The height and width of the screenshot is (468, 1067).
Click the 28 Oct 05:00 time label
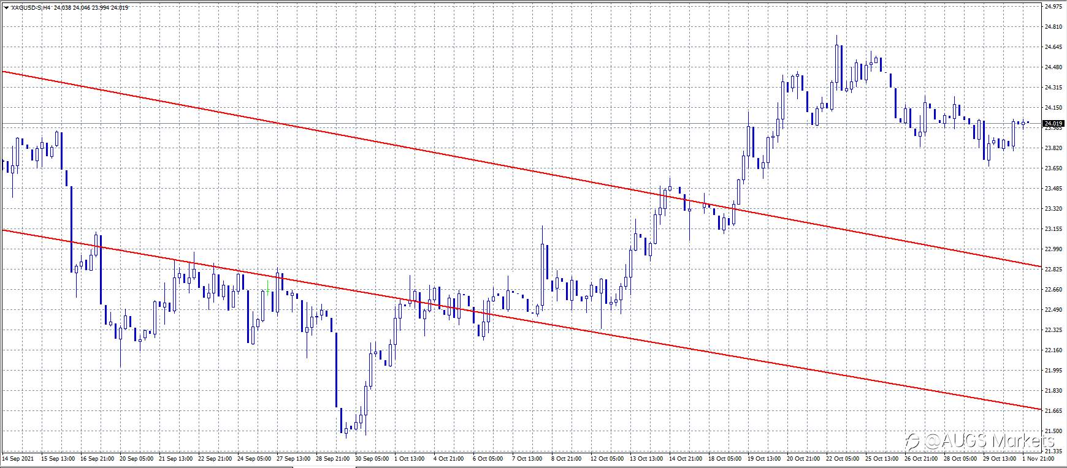(961, 458)
